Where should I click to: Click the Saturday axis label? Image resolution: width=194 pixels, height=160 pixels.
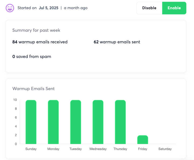pos(165,149)
